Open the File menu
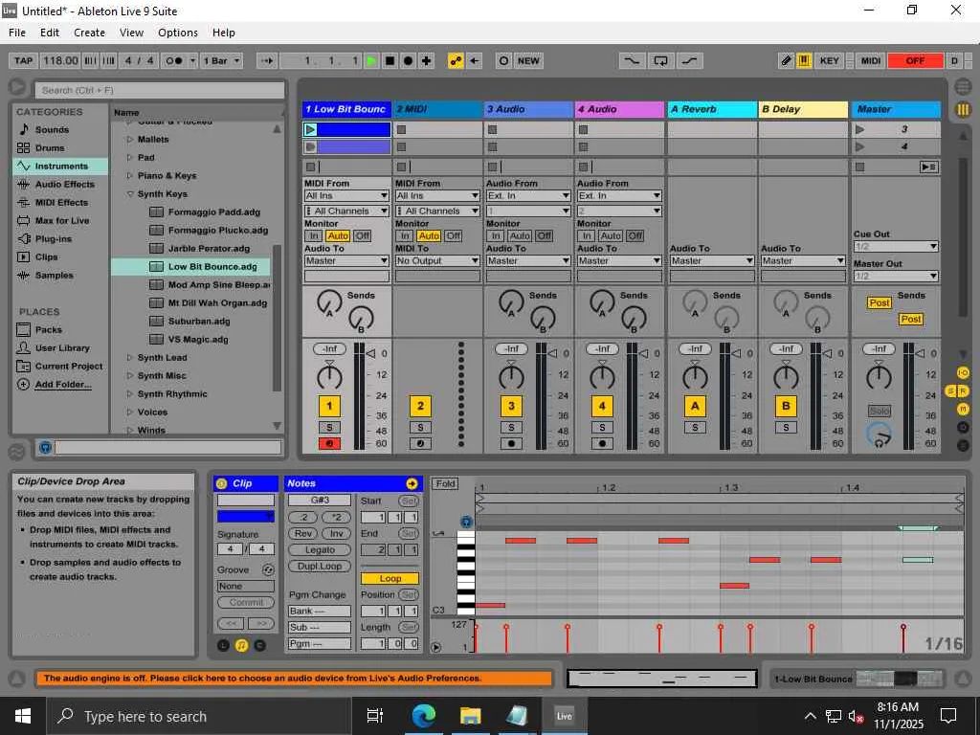This screenshot has height=735, width=980. (x=17, y=33)
